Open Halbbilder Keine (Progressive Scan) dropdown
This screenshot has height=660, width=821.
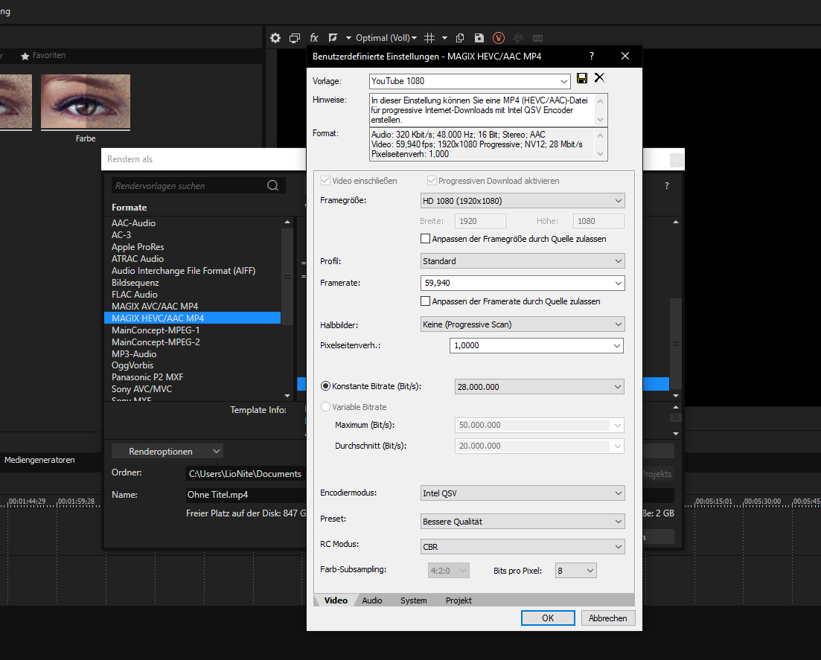point(523,324)
